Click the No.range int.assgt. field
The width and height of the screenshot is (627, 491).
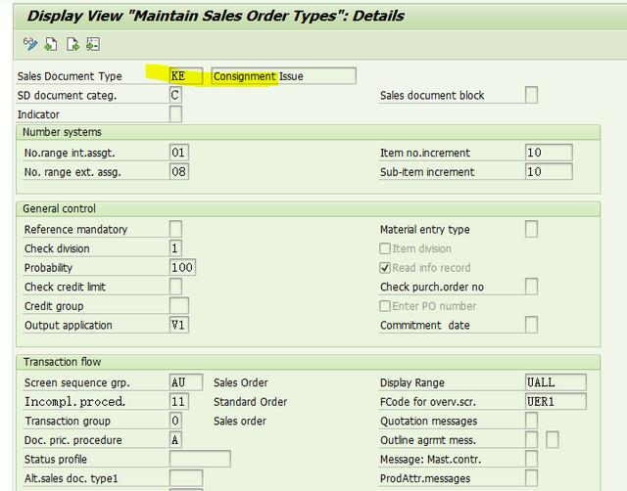click(178, 153)
